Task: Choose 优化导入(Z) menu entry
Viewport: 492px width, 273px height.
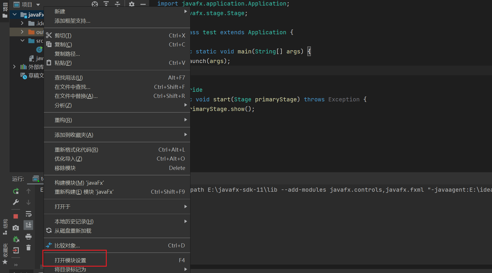Action: 117,159
